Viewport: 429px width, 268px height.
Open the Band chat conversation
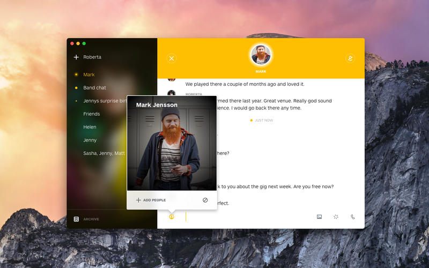tap(94, 87)
